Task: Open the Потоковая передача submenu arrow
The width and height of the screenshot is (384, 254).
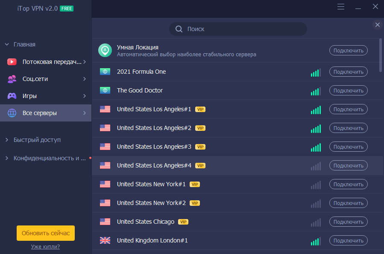Action: click(85, 62)
